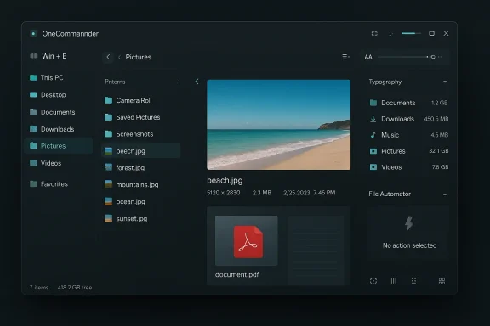Select Pictures in the left sidebar
The image size is (490, 326).
(x=59, y=146)
